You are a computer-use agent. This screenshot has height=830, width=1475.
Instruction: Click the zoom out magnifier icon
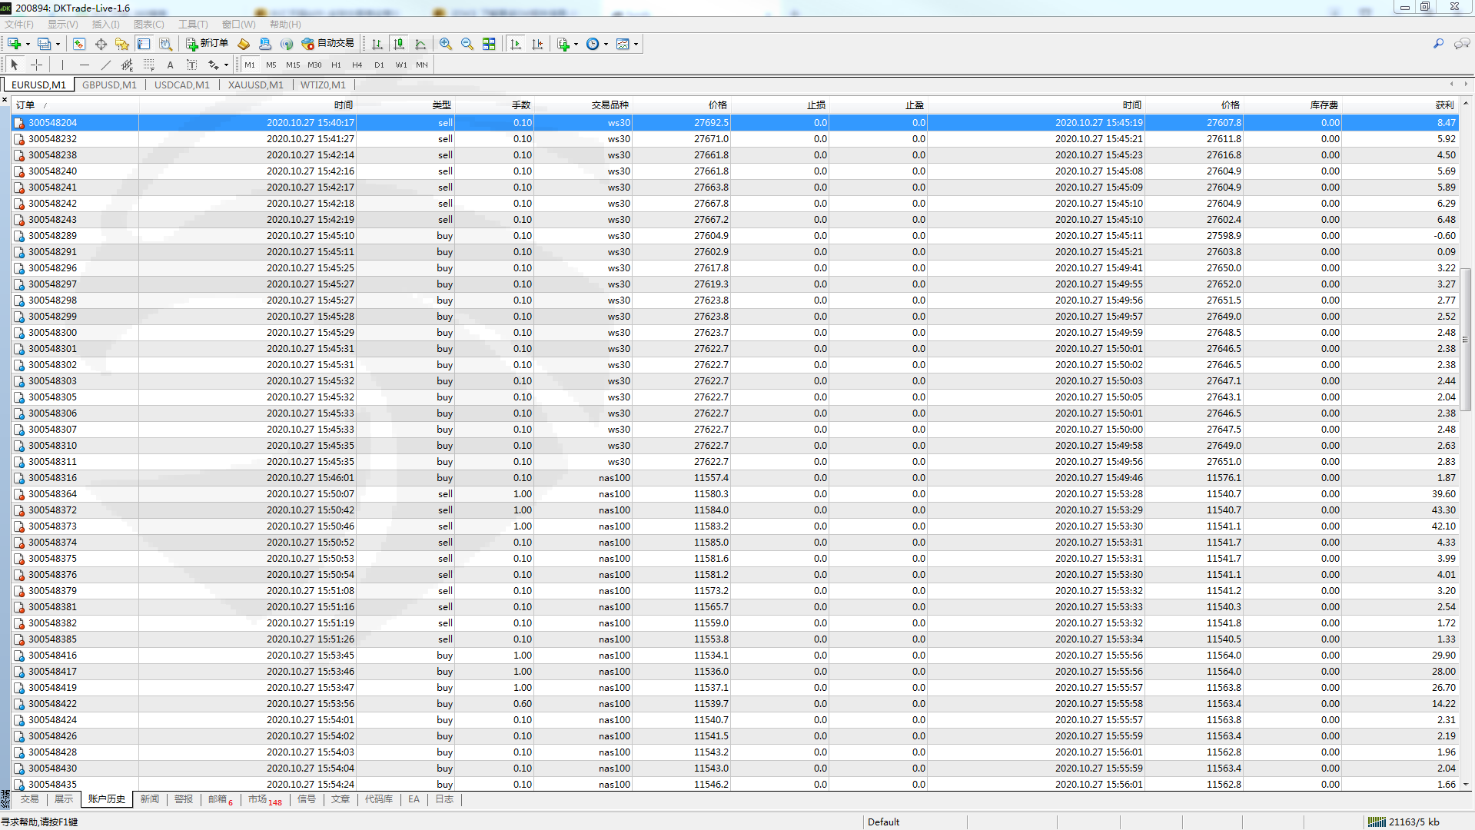pos(467,44)
